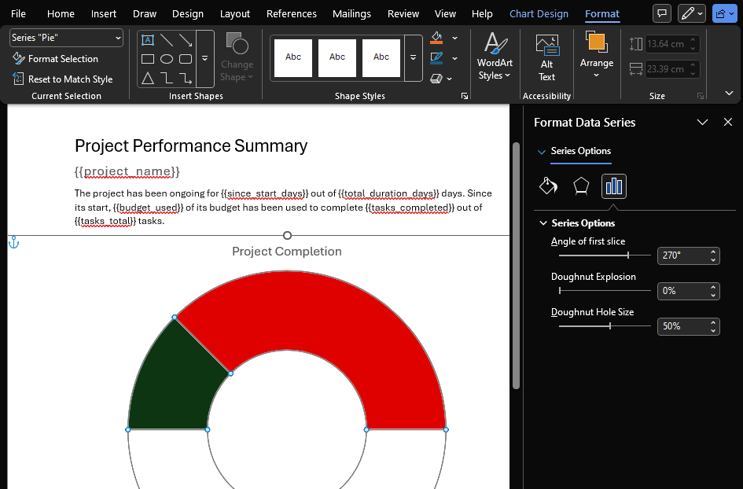This screenshot has width=743, height=489.
Task: Open the Insert Shapes gallery arrow
Action: [204, 57]
